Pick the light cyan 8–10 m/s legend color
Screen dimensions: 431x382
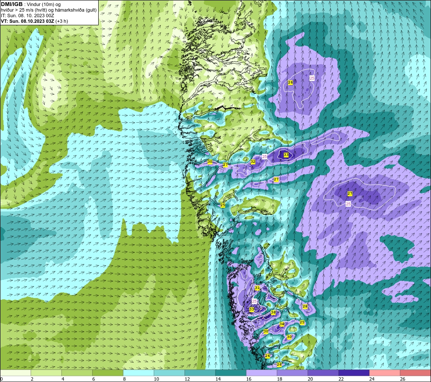point(138,373)
